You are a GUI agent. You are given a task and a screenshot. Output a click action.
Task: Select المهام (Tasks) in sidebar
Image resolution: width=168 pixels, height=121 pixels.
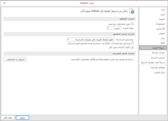[x=162, y=34]
